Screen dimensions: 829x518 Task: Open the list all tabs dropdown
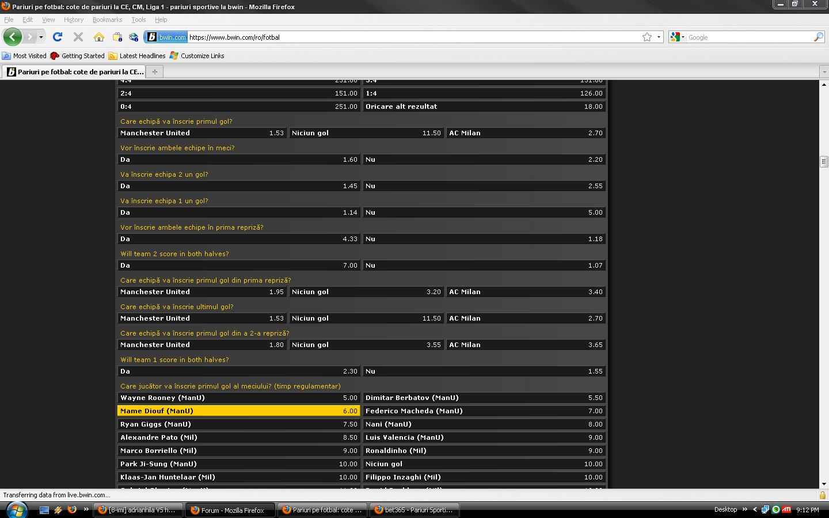pyautogui.click(x=824, y=72)
